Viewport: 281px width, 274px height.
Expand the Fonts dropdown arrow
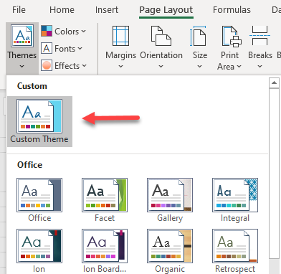(x=80, y=49)
